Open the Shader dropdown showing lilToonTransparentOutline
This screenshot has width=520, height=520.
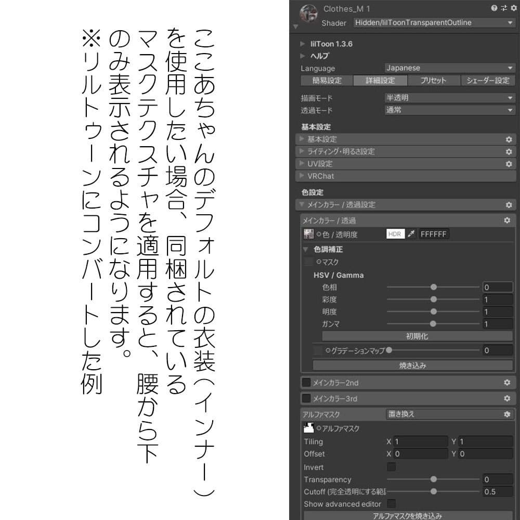[434, 23]
